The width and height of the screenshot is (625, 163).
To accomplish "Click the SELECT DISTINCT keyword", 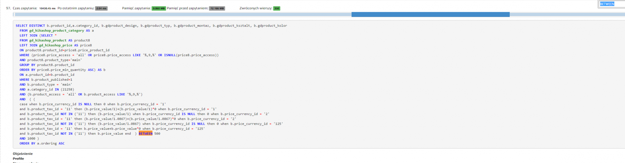I will (30, 26).
